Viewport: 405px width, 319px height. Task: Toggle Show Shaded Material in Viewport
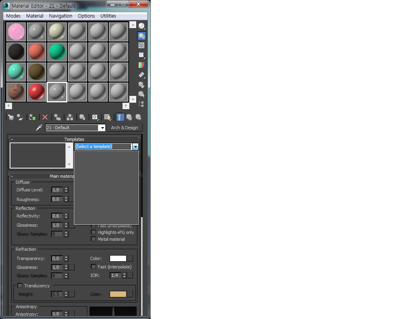coord(107,117)
